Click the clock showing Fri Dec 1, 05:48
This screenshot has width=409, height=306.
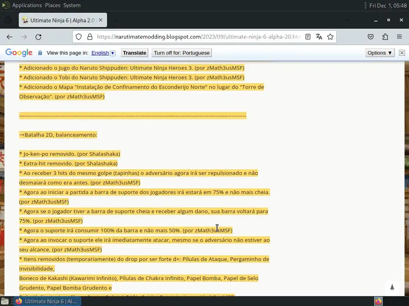point(388,6)
